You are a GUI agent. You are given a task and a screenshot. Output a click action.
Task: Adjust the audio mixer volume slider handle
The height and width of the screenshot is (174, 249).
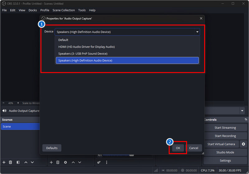pos(131,155)
